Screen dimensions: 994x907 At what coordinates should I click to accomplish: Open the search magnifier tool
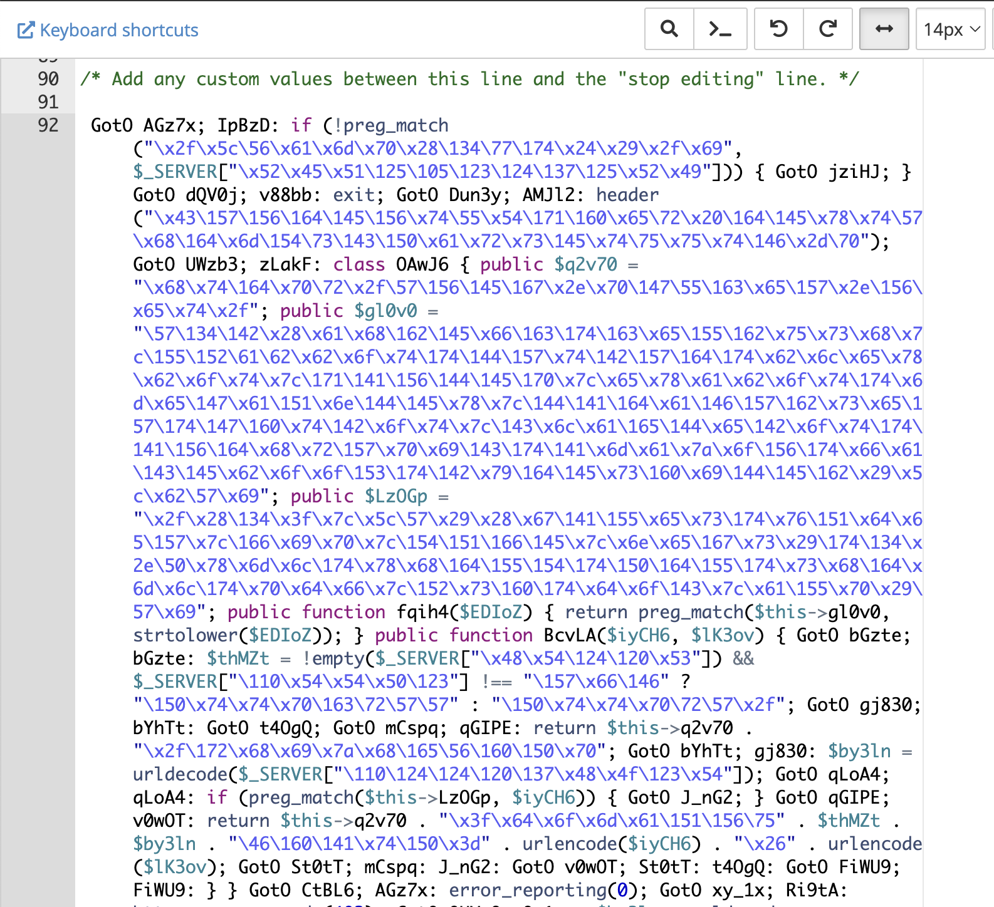[x=669, y=29]
